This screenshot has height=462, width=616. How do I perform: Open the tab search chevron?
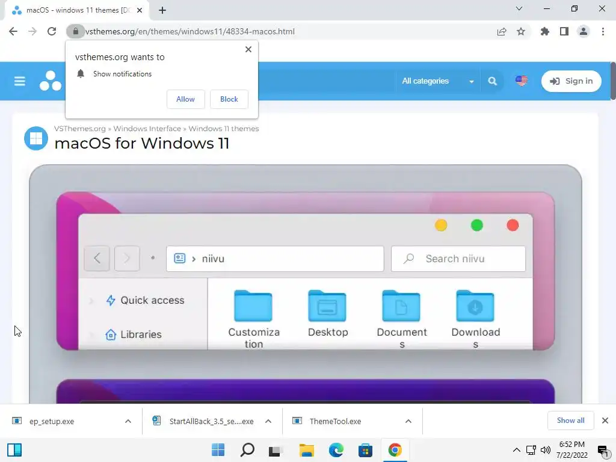[519, 8]
